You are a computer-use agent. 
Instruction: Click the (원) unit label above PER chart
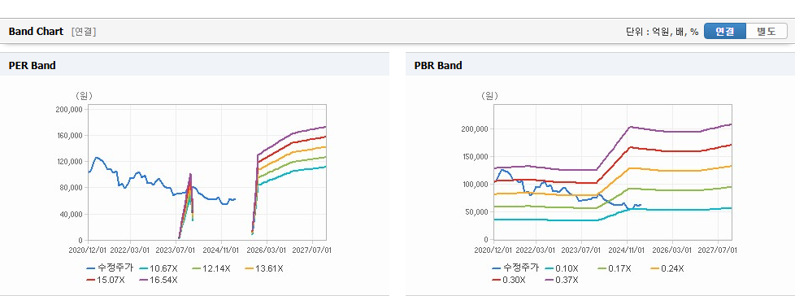click(85, 95)
